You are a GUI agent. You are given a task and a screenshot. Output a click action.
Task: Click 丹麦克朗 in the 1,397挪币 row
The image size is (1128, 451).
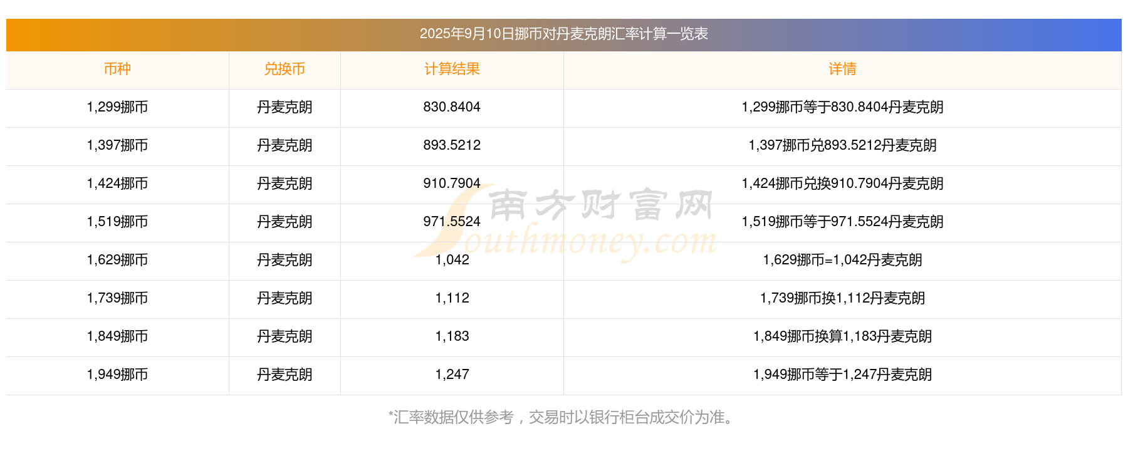(x=285, y=145)
